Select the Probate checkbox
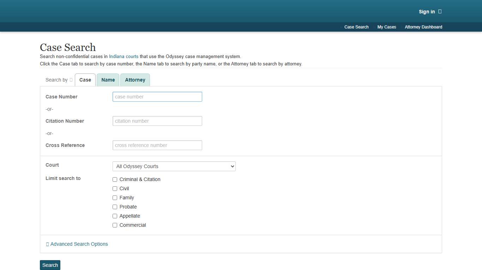This screenshot has height=270, width=482. (x=115, y=207)
